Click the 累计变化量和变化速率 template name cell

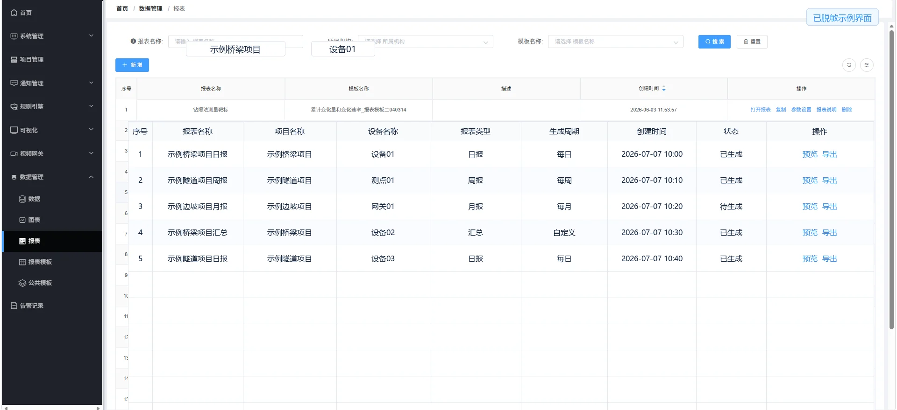358,110
